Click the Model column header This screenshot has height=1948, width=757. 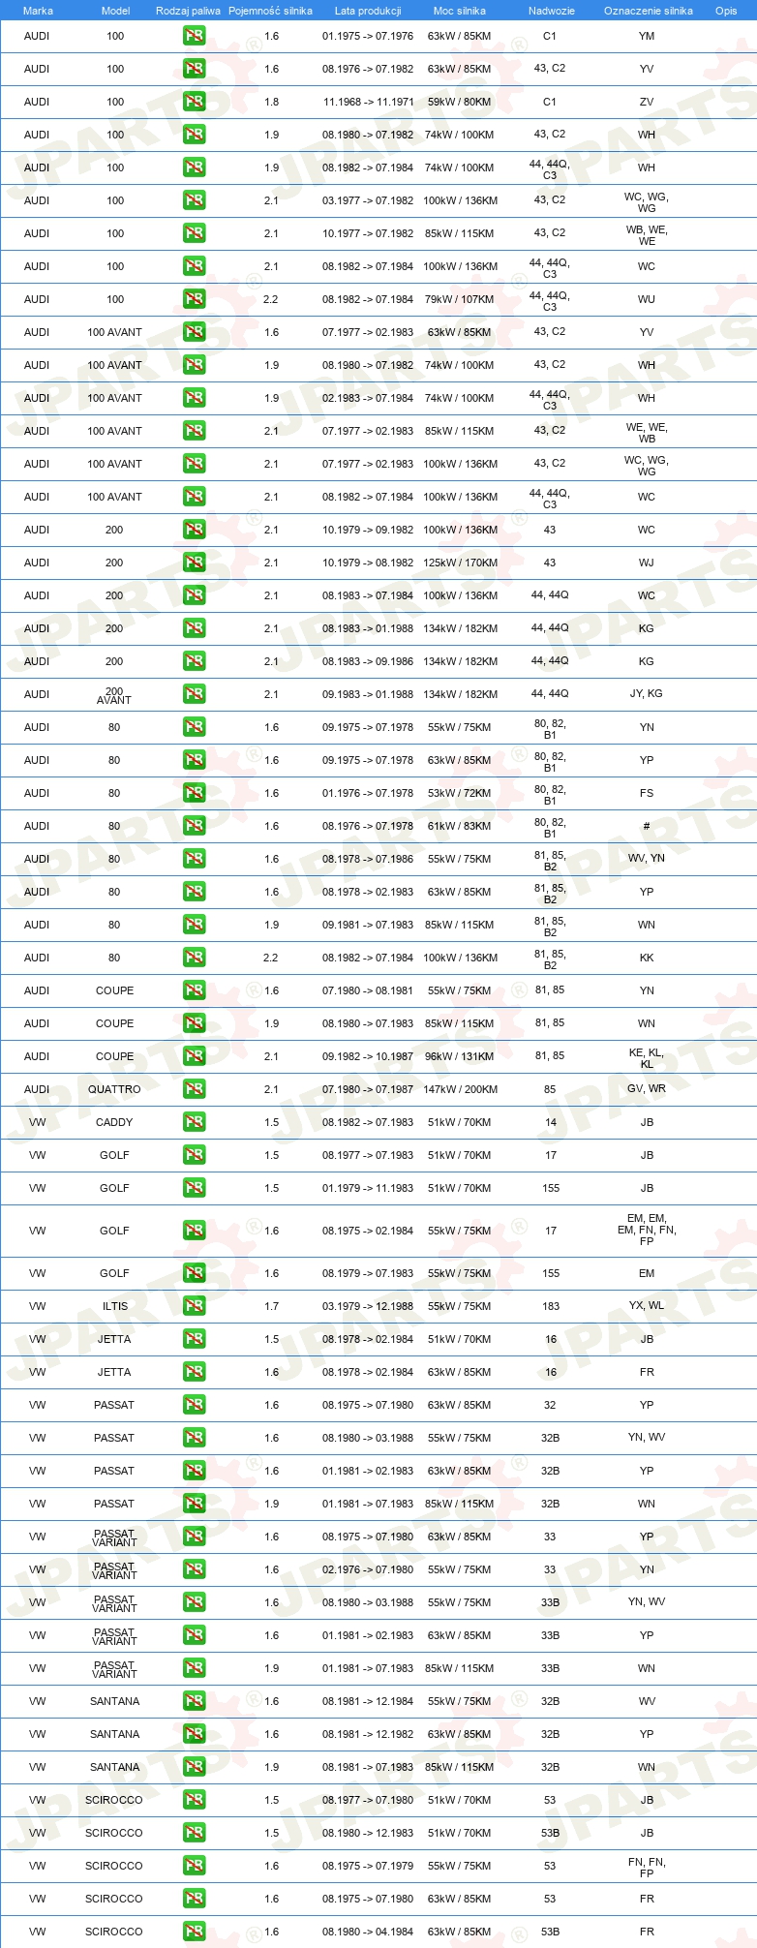[x=115, y=11]
